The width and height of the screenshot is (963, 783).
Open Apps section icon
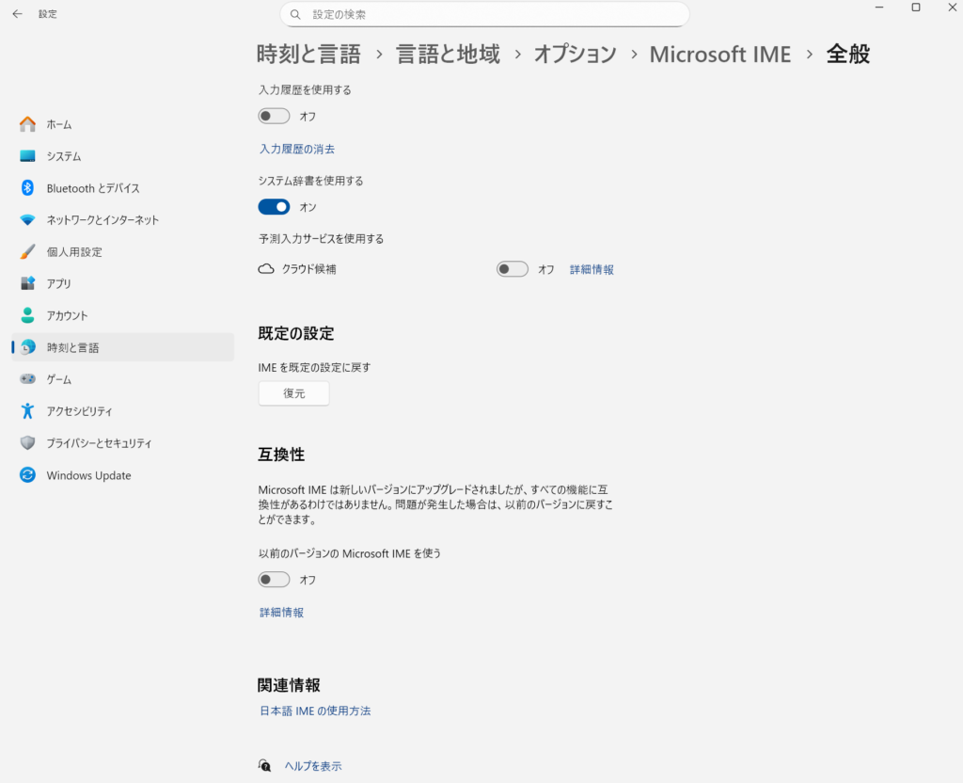pos(27,283)
